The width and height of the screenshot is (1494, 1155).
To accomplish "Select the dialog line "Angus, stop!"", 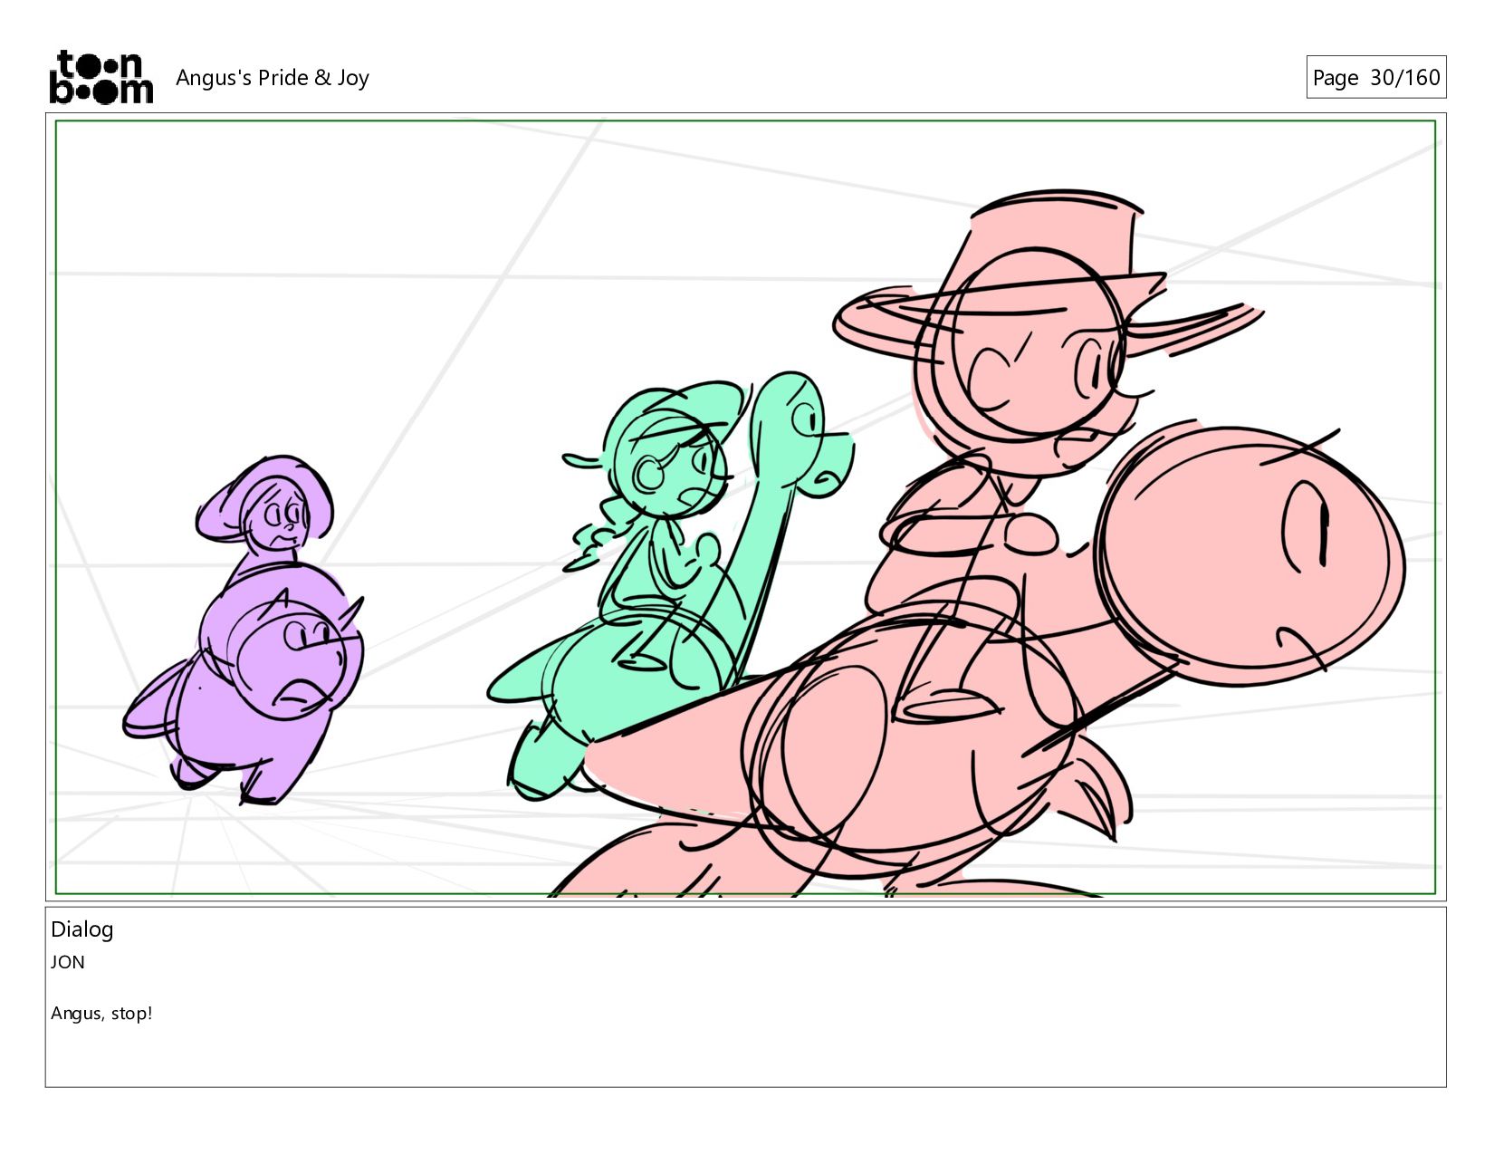I will tap(101, 1014).
